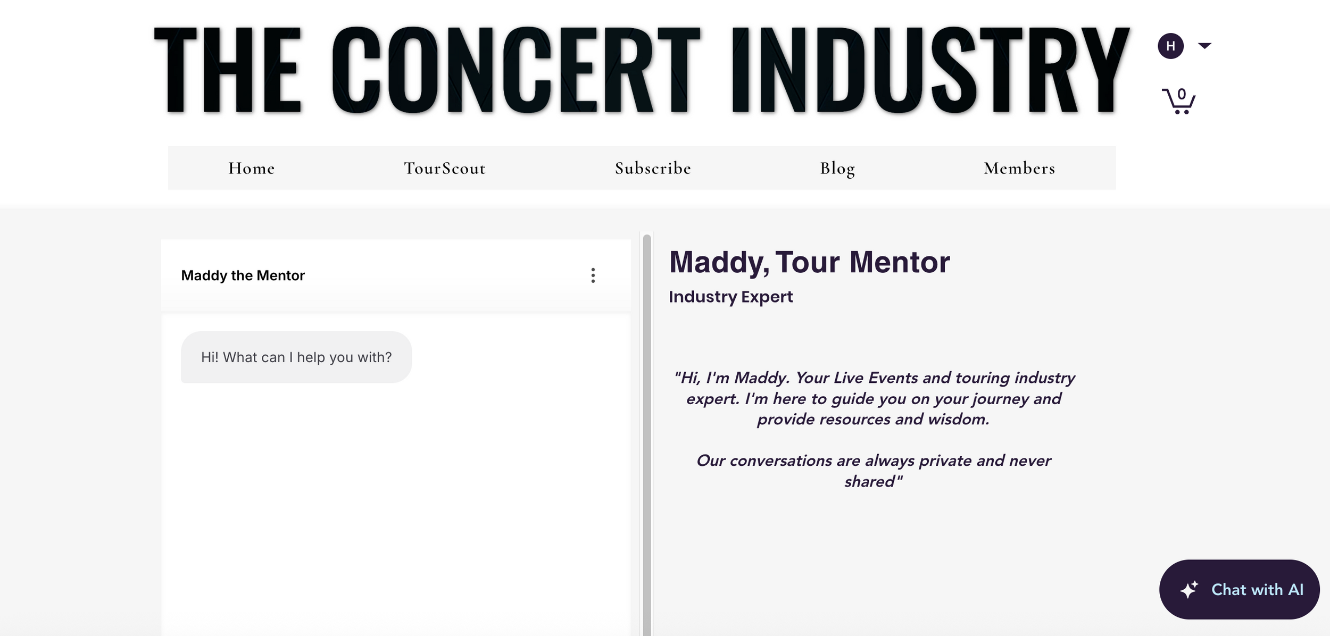Image resolution: width=1330 pixels, height=636 pixels.
Task: Click the sparkle icon on Chat with AI
Action: [1190, 589]
